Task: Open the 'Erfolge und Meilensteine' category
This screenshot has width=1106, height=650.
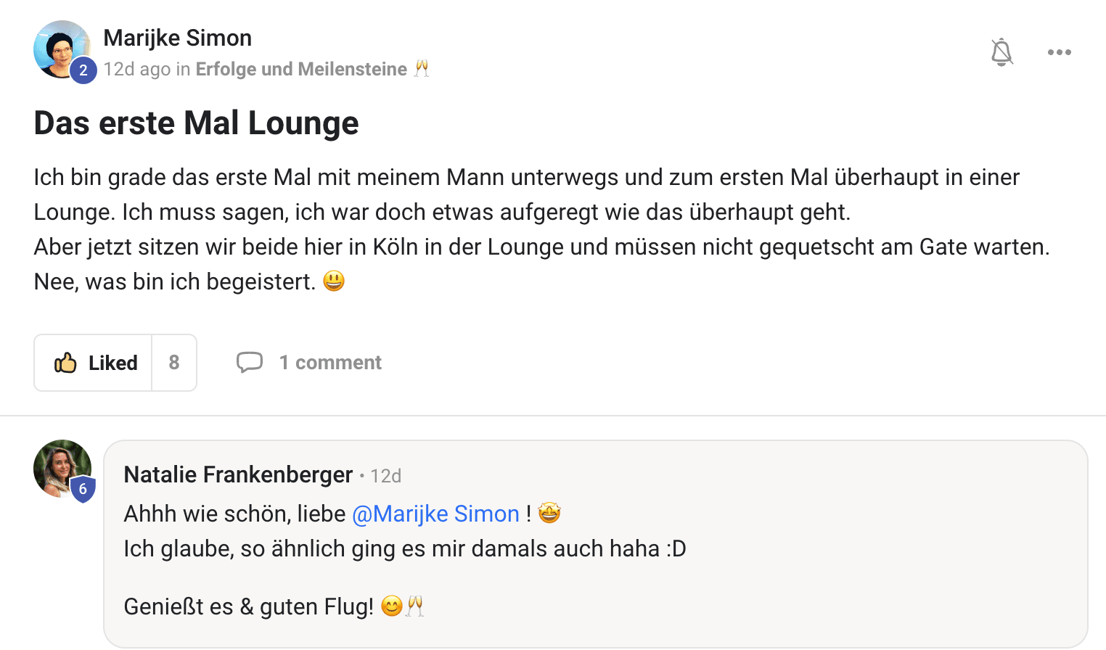Action: click(301, 69)
